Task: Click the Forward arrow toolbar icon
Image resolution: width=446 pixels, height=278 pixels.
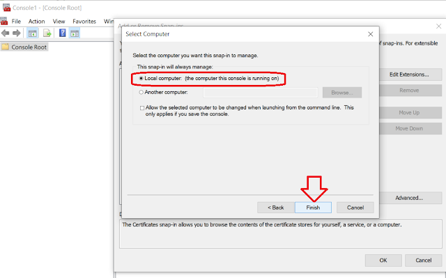Action: 17,33
